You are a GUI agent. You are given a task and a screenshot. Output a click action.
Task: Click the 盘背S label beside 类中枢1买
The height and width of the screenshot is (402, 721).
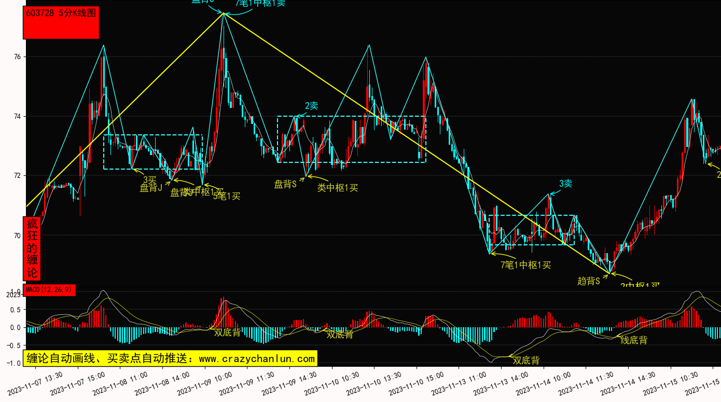tap(285, 184)
